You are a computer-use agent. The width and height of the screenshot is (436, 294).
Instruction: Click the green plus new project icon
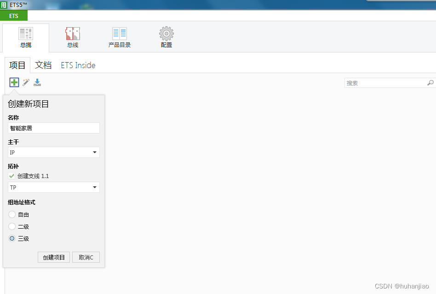click(14, 82)
